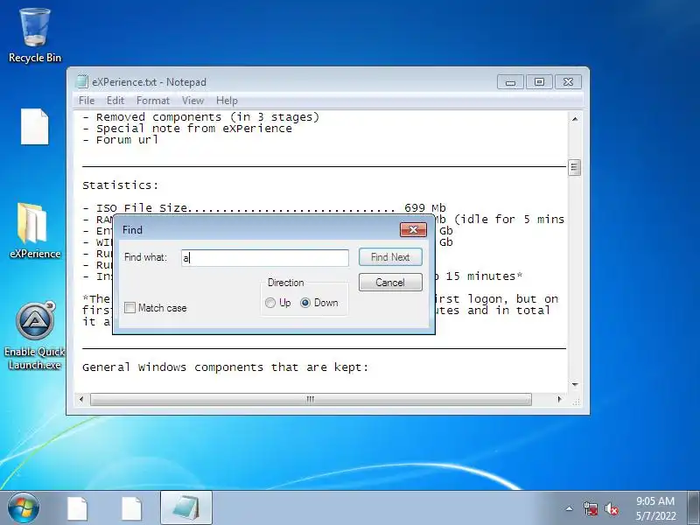Click the horizontal scrollbar thumb
The width and height of the screenshot is (700, 525).
click(x=311, y=399)
